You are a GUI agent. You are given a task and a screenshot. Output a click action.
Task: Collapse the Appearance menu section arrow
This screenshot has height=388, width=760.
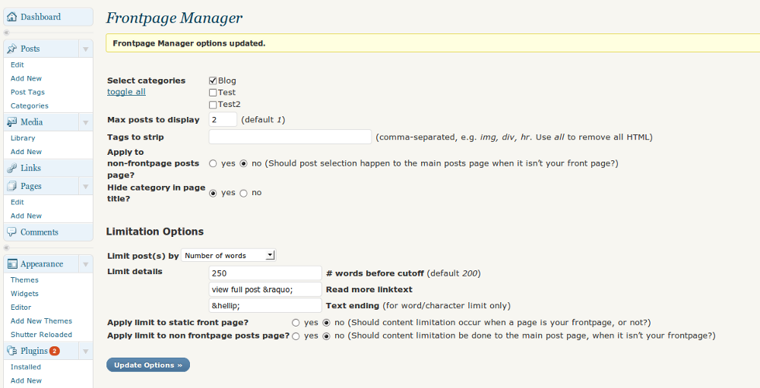(x=85, y=264)
